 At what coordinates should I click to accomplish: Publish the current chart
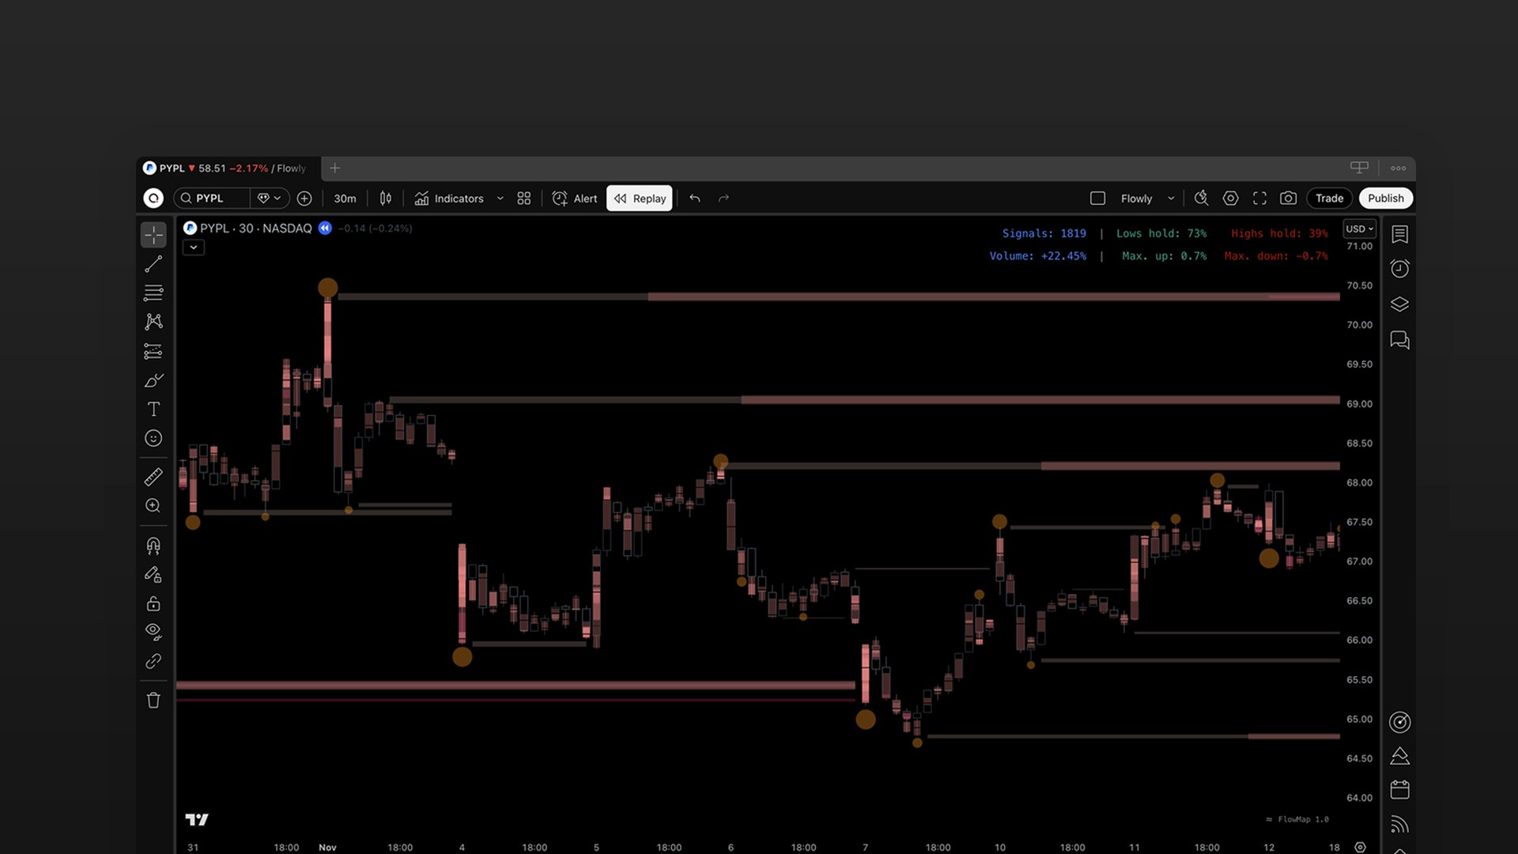pyautogui.click(x=1385, y=198)
